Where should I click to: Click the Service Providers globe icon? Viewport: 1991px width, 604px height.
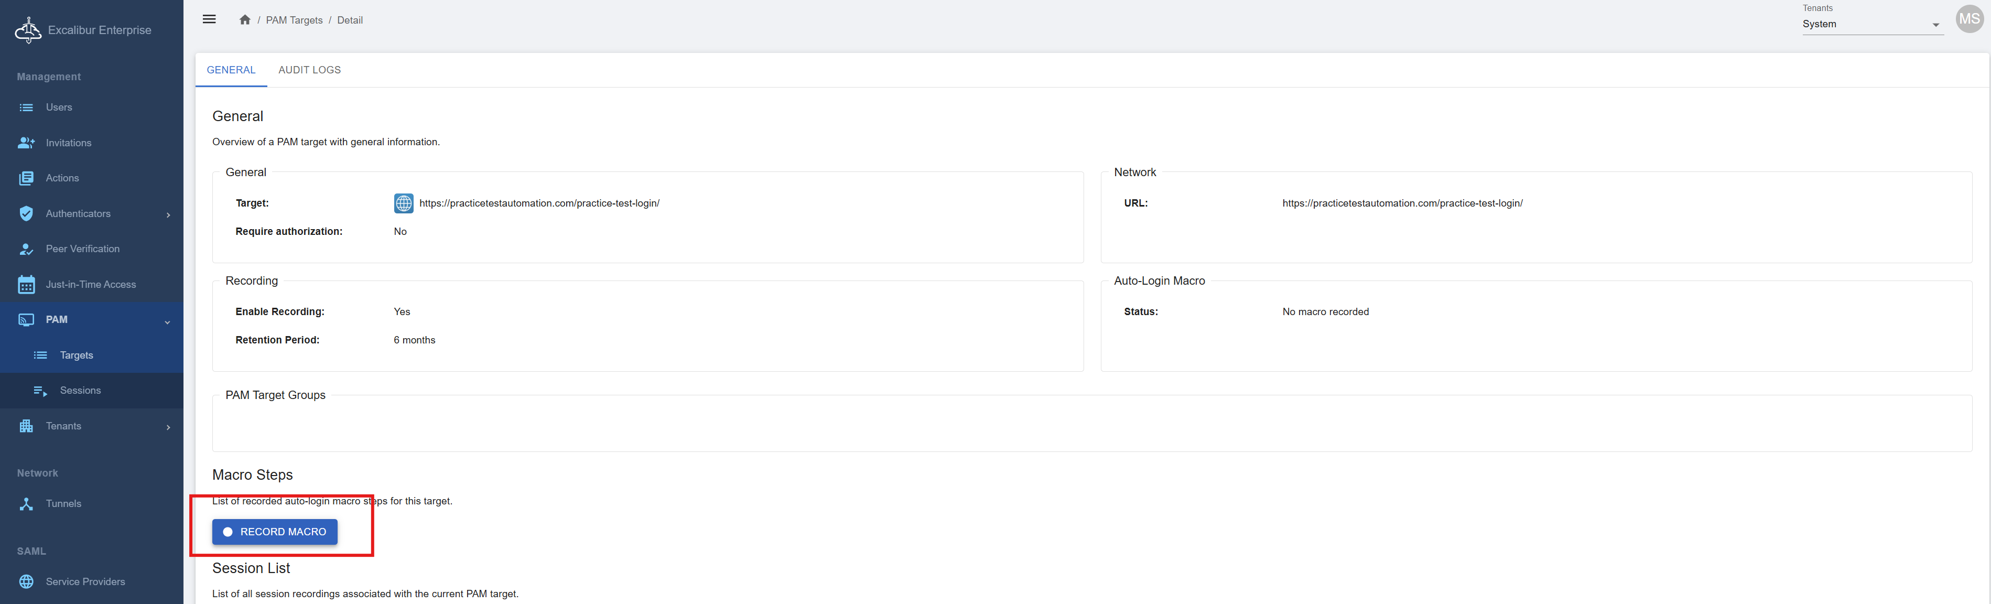coord(26,581)
